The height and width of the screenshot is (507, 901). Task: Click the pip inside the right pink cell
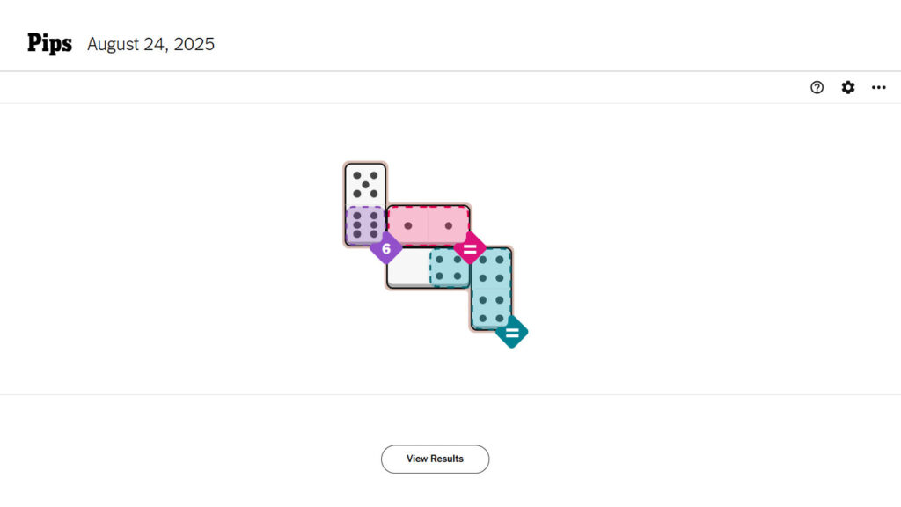[449, 226]
